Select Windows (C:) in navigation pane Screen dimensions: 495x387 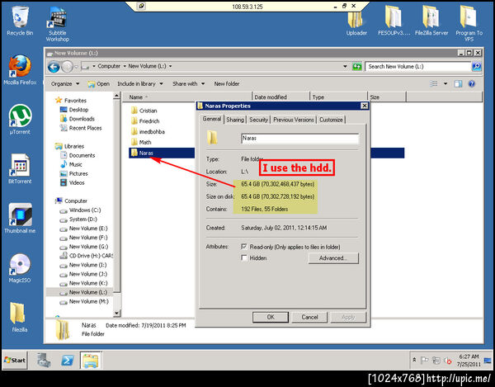click(80, 210)
